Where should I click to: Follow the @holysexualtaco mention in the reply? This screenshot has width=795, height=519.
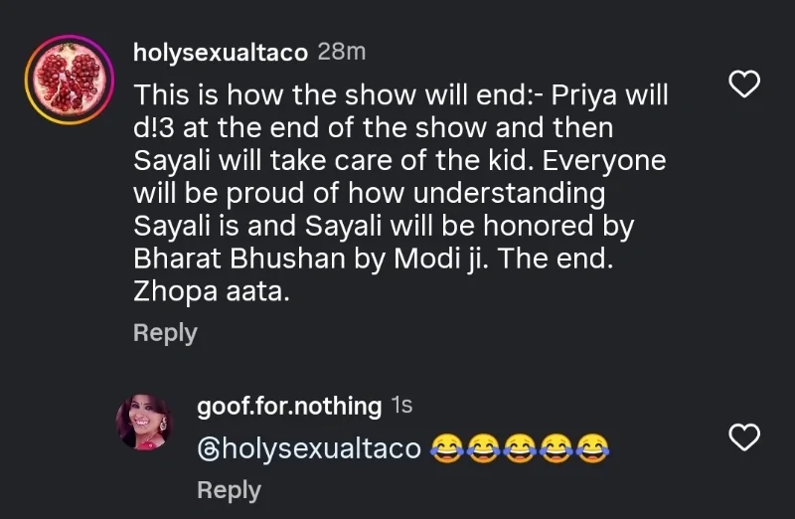pyautogui.click(x=319, y=449)
